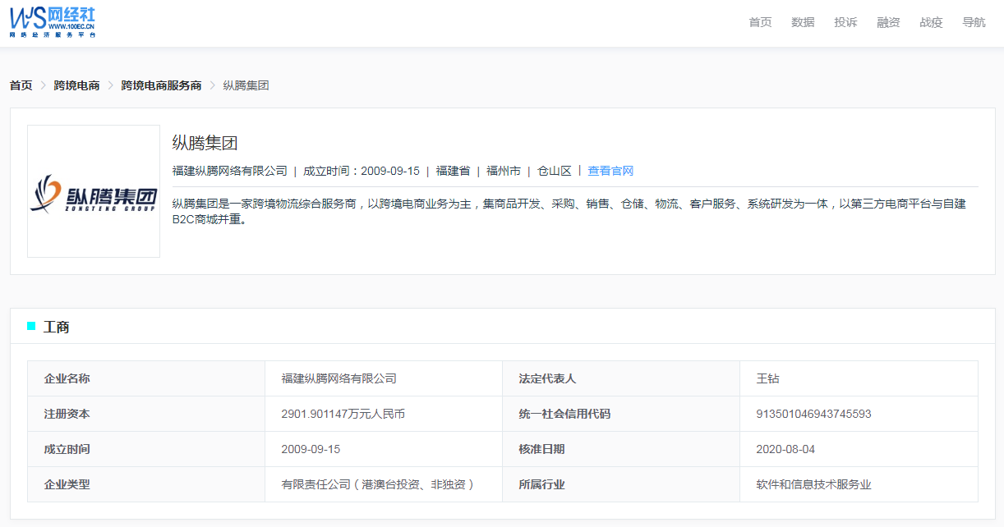
Task: Select the 成立时间 label cell in table
Action: click(x=146, y=449)
